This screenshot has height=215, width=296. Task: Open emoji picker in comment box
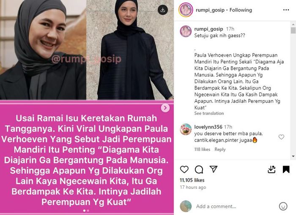pyautogui.click(x=283, y=206)
